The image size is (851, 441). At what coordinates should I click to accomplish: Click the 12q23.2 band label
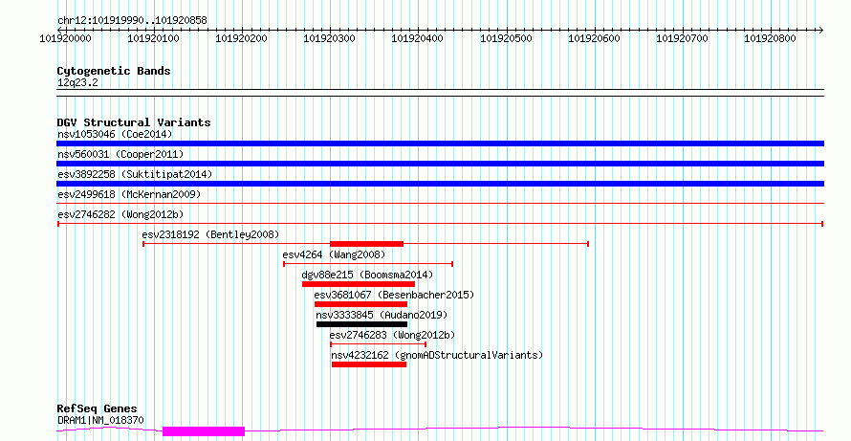tap(77, 83)
